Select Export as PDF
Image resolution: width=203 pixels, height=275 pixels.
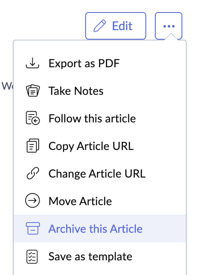[x=100, y=63]
